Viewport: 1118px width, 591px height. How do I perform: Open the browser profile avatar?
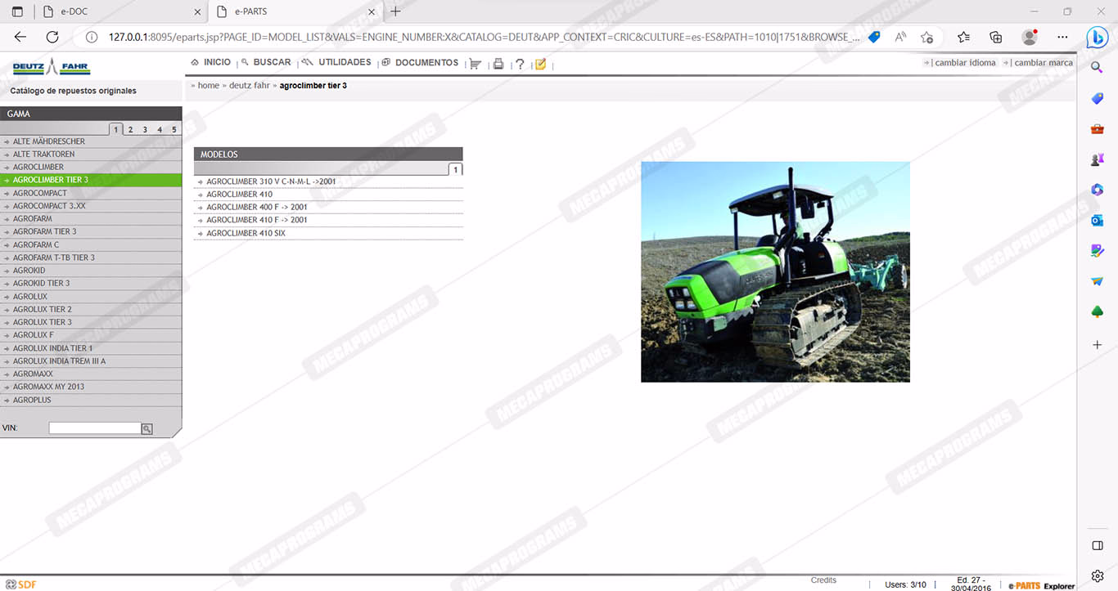click(x=1030, y=37)
